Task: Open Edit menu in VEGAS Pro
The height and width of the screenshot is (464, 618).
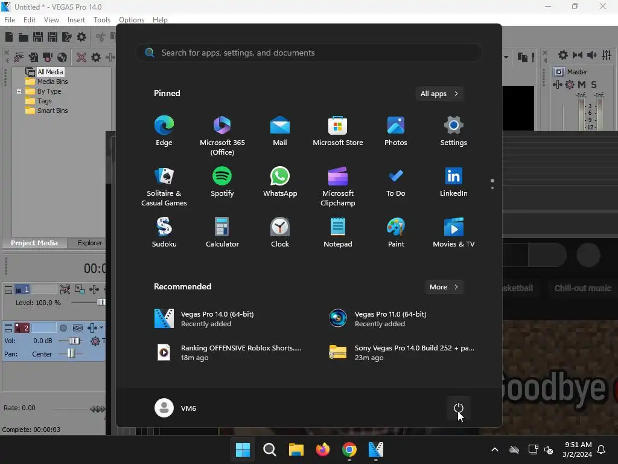Action: 30,20
